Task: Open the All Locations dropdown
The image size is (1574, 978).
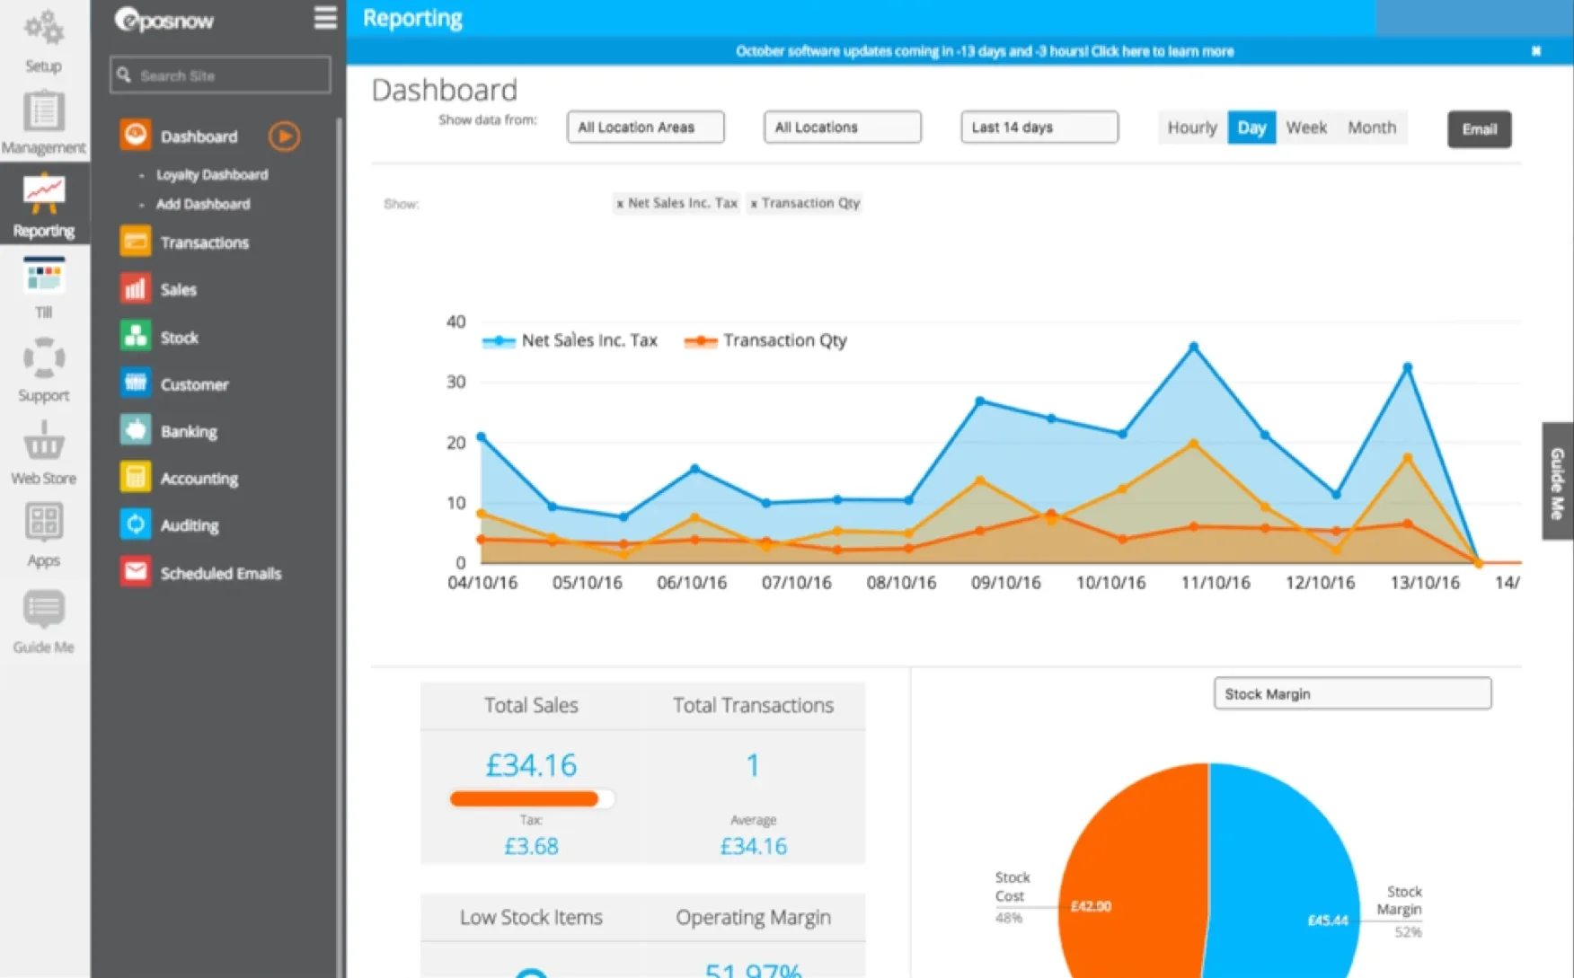Action: coord(842,127)
